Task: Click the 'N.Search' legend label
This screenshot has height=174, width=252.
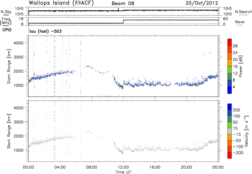Action: [x=243, y=12]
